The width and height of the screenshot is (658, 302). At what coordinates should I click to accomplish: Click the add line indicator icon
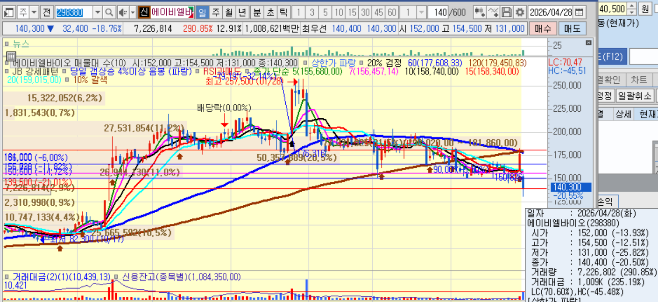click(494, 12)
